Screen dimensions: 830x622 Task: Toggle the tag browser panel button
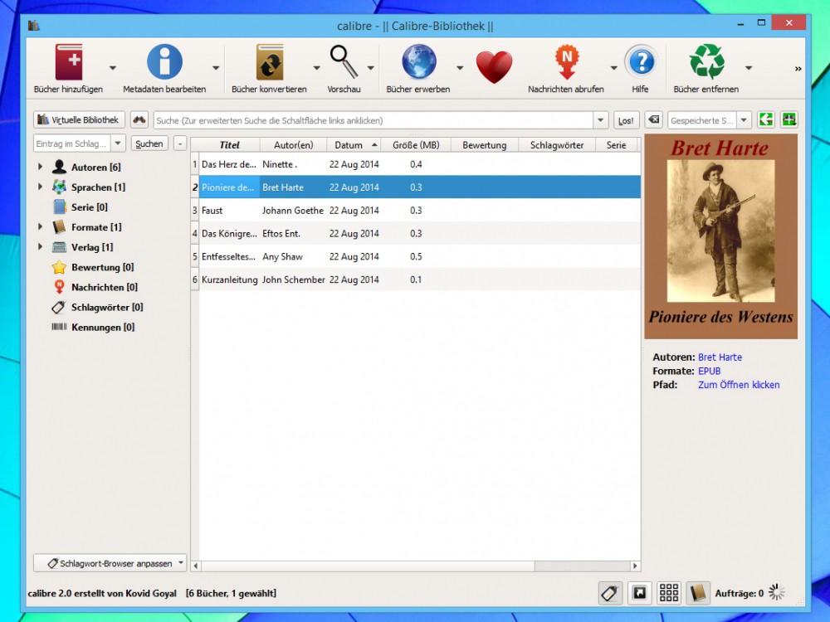pyautogui.click(x=610, y=593)
